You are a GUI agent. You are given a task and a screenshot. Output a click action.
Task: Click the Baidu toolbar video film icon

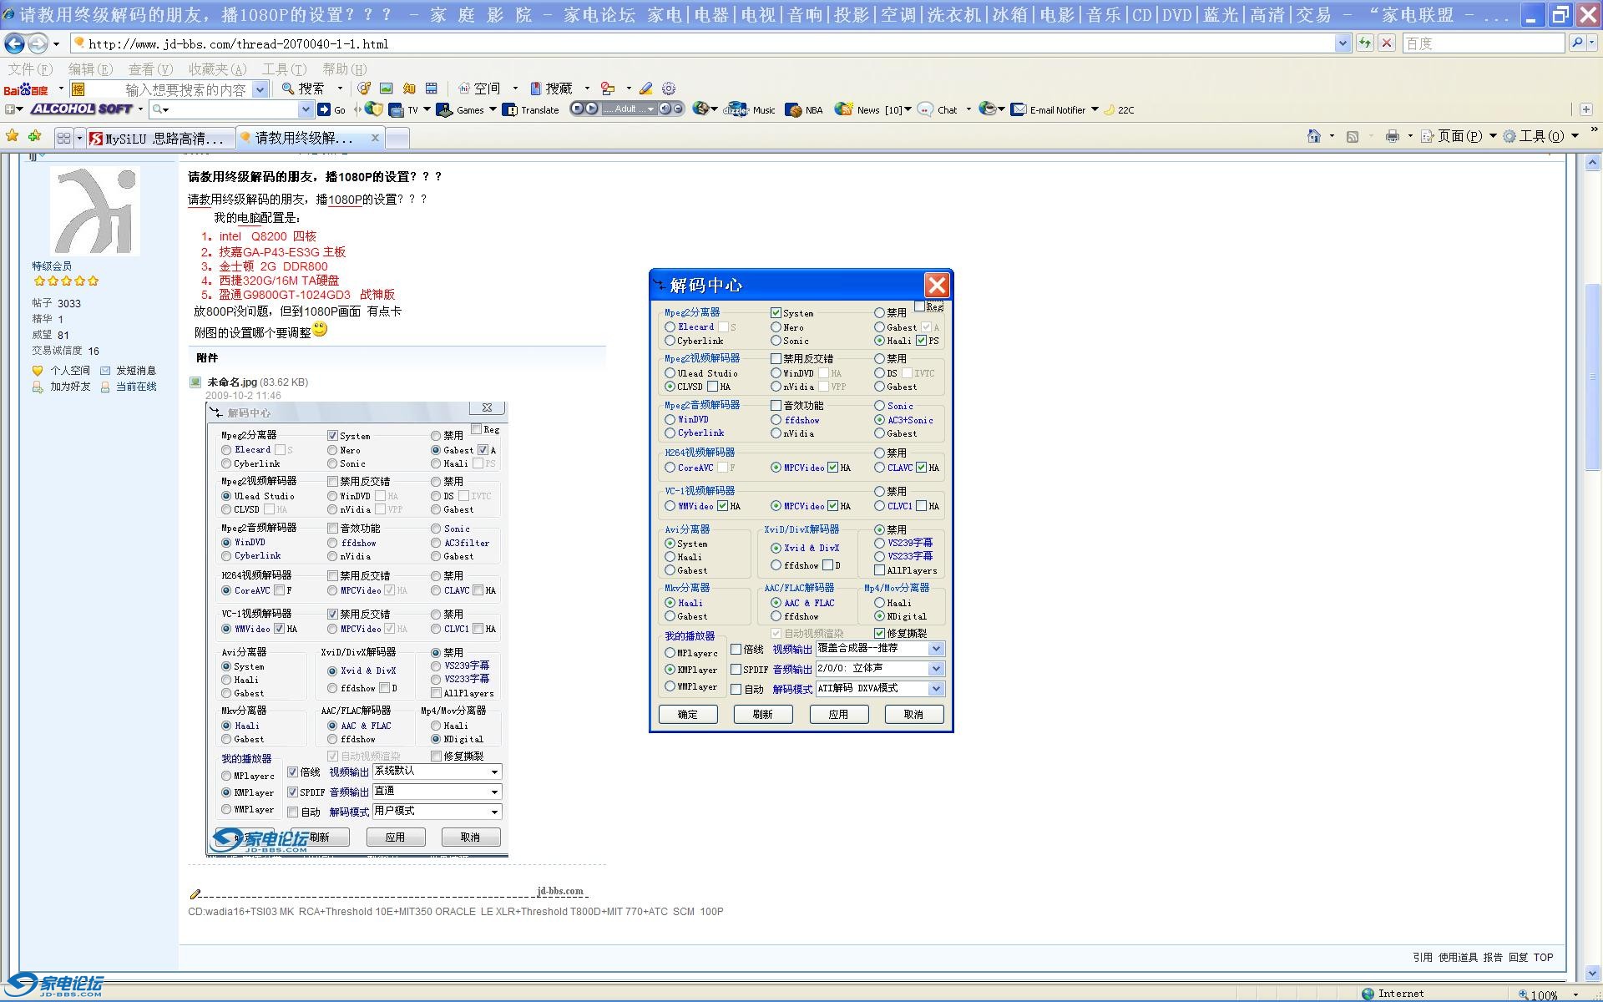tap(432, 89)
